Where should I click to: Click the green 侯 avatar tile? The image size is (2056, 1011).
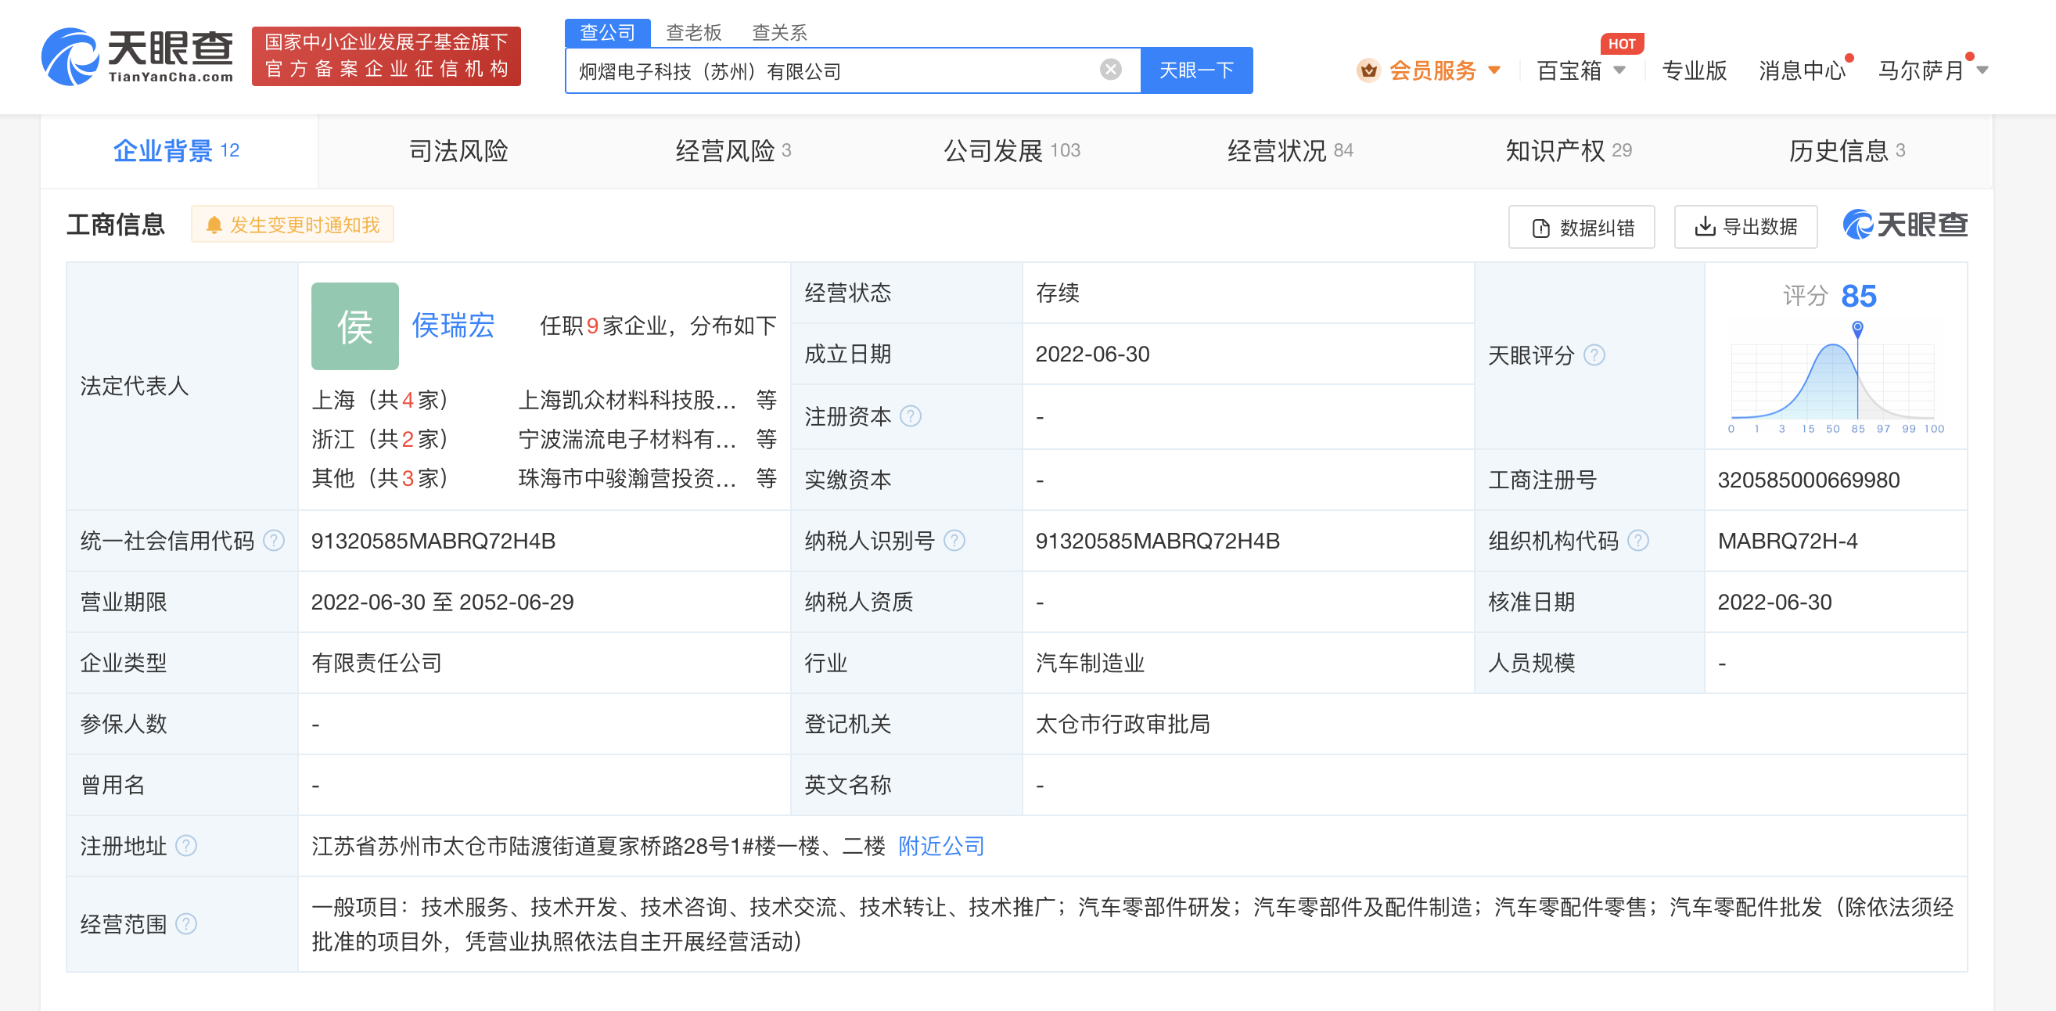coord(355,326)
